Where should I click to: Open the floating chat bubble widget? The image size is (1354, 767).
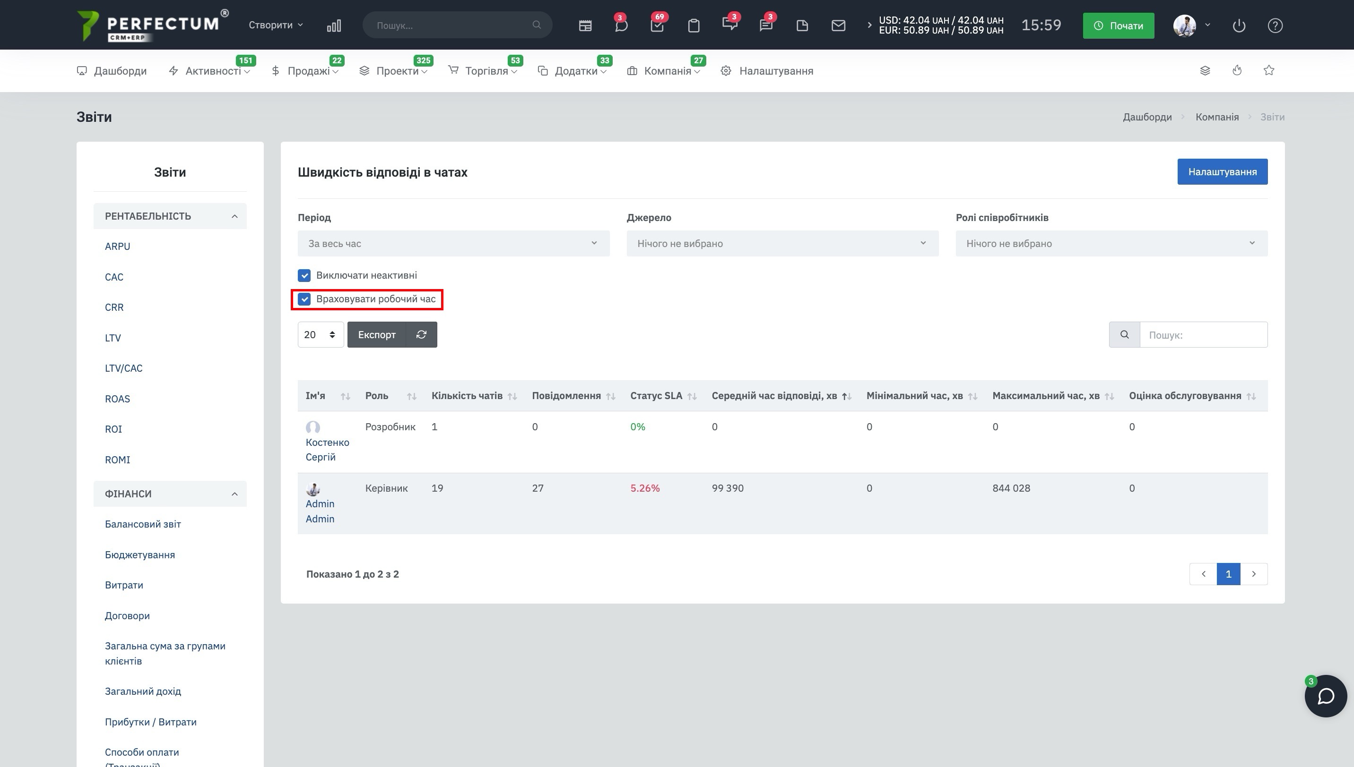pyautogui.click(x=1326, y=696)
